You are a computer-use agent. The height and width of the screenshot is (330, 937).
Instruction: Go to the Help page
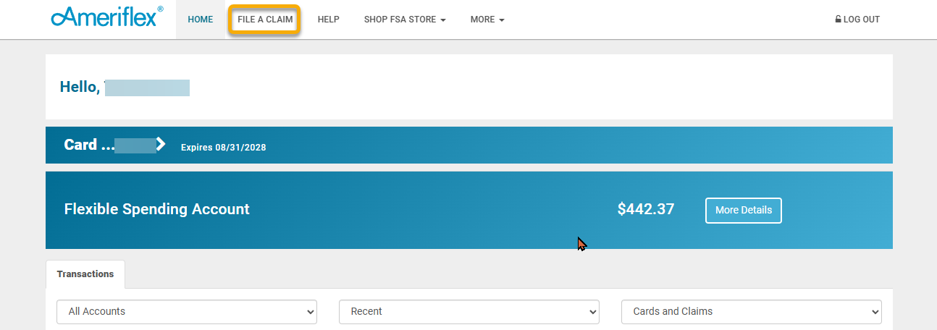(328, 20)
